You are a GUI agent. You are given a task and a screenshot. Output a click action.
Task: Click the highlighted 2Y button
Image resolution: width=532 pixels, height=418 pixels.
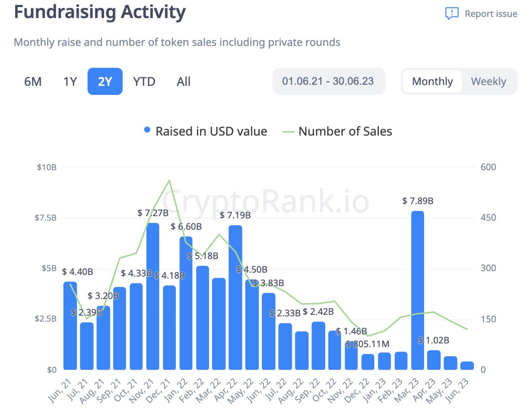105,81
